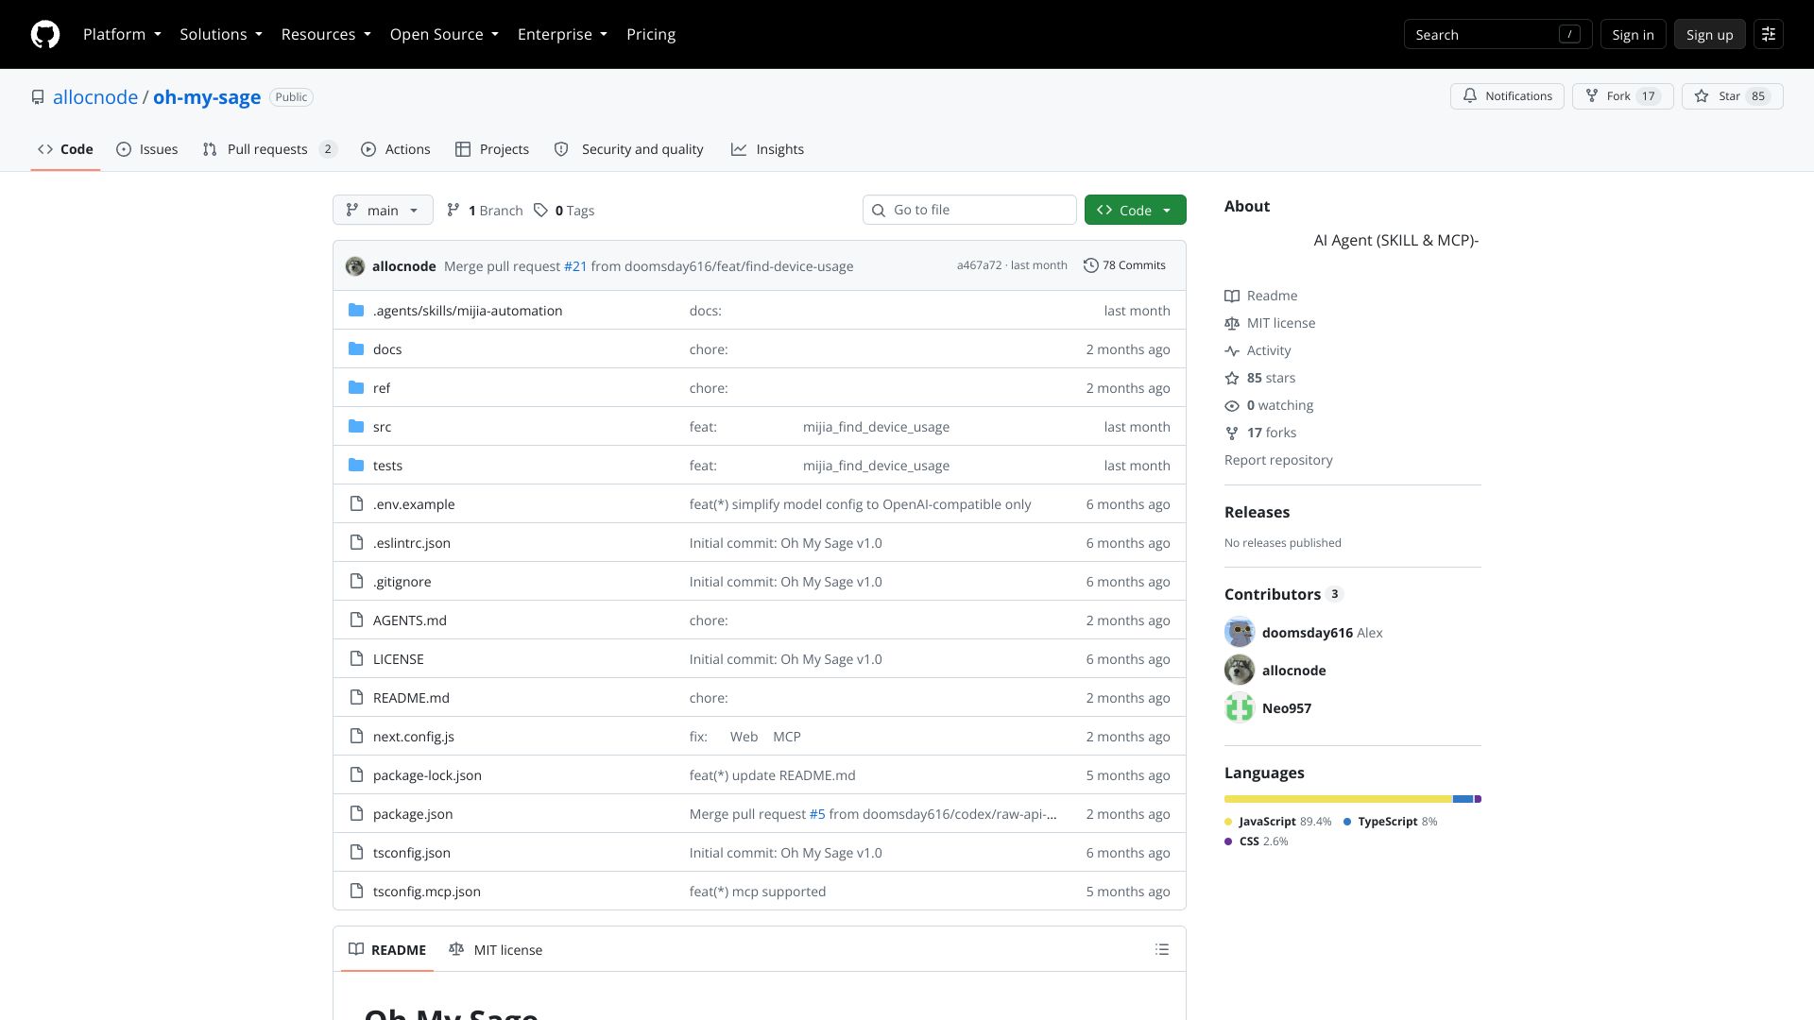Open the next.config.js file
The image size is (1814, 1020).
(x=413, y=737)
